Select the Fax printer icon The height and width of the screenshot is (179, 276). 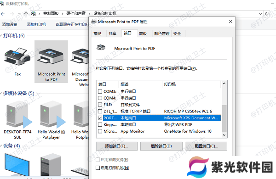(17, 56)
